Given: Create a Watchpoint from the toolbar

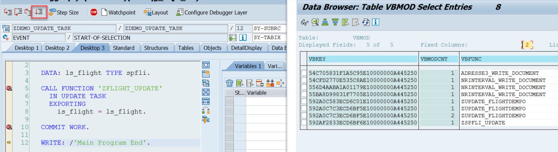Looking at the screenshot, I should pyautogui.click(x=118, y=12).
